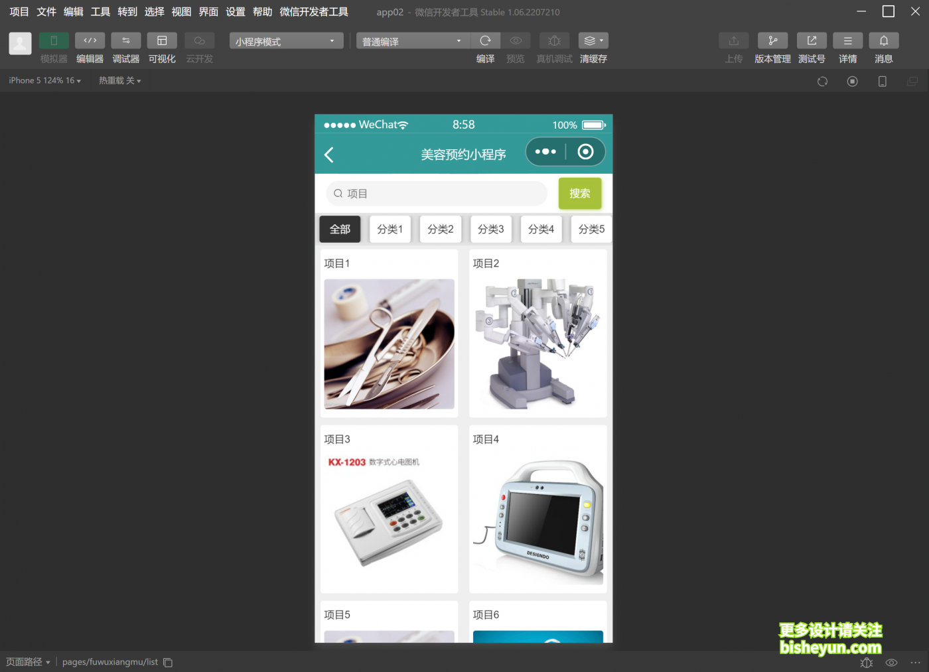Image resolution: width=929 pixels, height=672 pixels.
Task: Select the 全部 category button
Action: [340, 229]
